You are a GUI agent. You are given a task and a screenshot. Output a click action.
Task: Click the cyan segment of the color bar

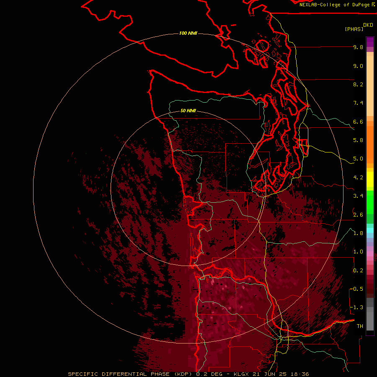coord(370,230)
